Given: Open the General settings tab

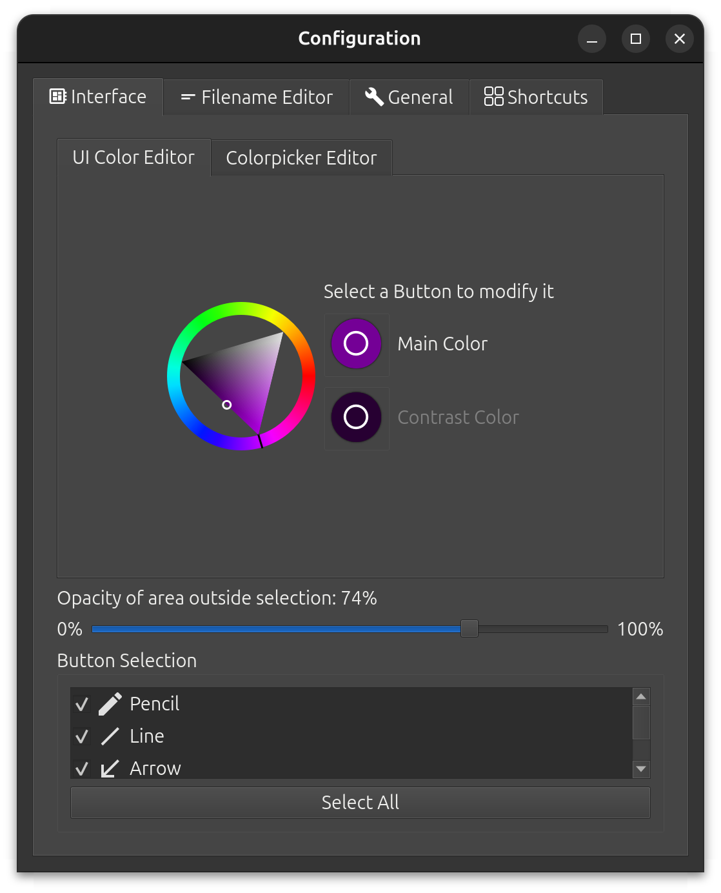Looking at the screenshot, I should (410, 97).
